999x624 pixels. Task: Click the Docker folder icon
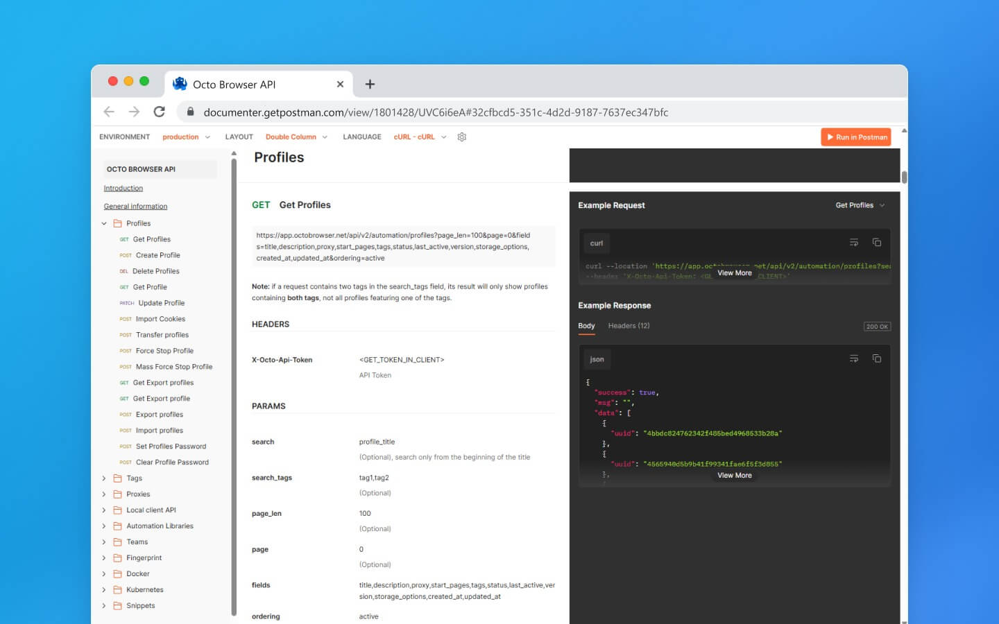[117, 574]
